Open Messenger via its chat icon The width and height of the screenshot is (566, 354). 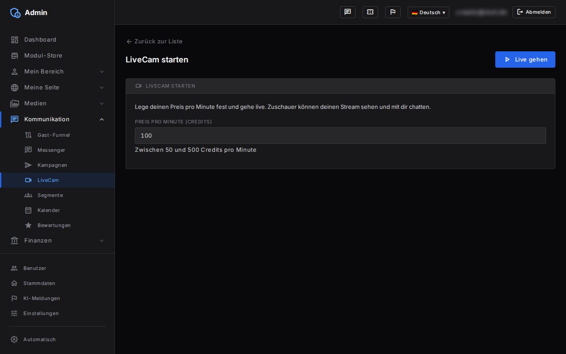28,150
